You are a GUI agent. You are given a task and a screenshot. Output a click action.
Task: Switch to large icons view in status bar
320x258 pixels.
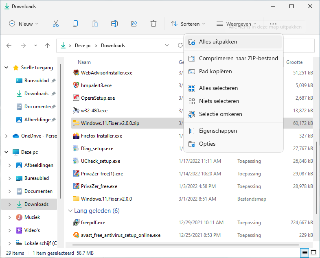pos(313,253)
